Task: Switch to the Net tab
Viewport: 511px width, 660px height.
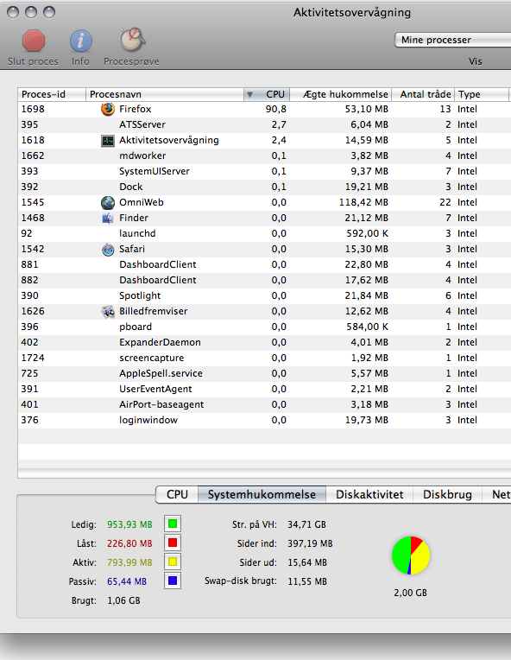Action: tap(496, 495)
